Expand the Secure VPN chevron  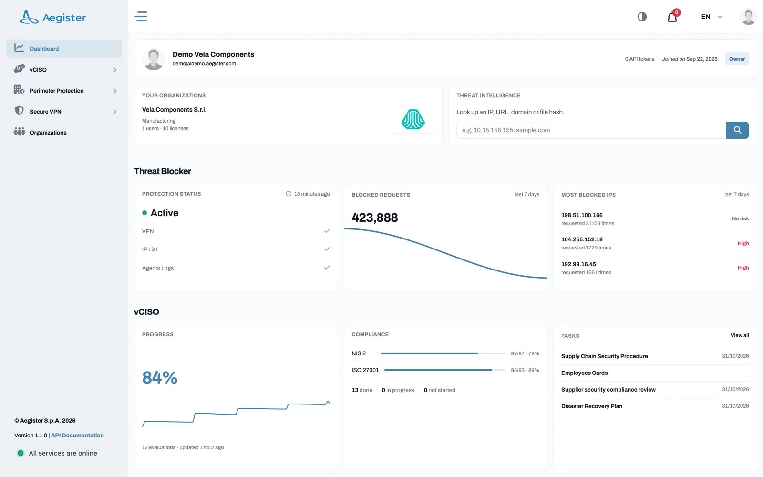tap(115, 112)
